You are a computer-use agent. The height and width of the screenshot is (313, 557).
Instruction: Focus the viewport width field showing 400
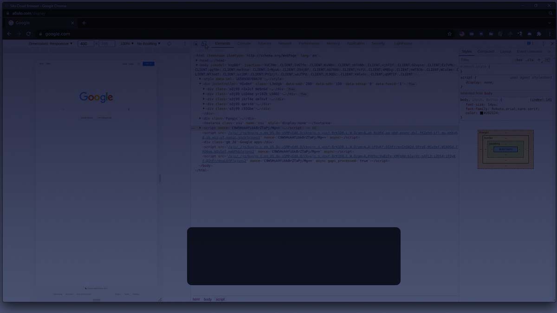tap(85, 44)
